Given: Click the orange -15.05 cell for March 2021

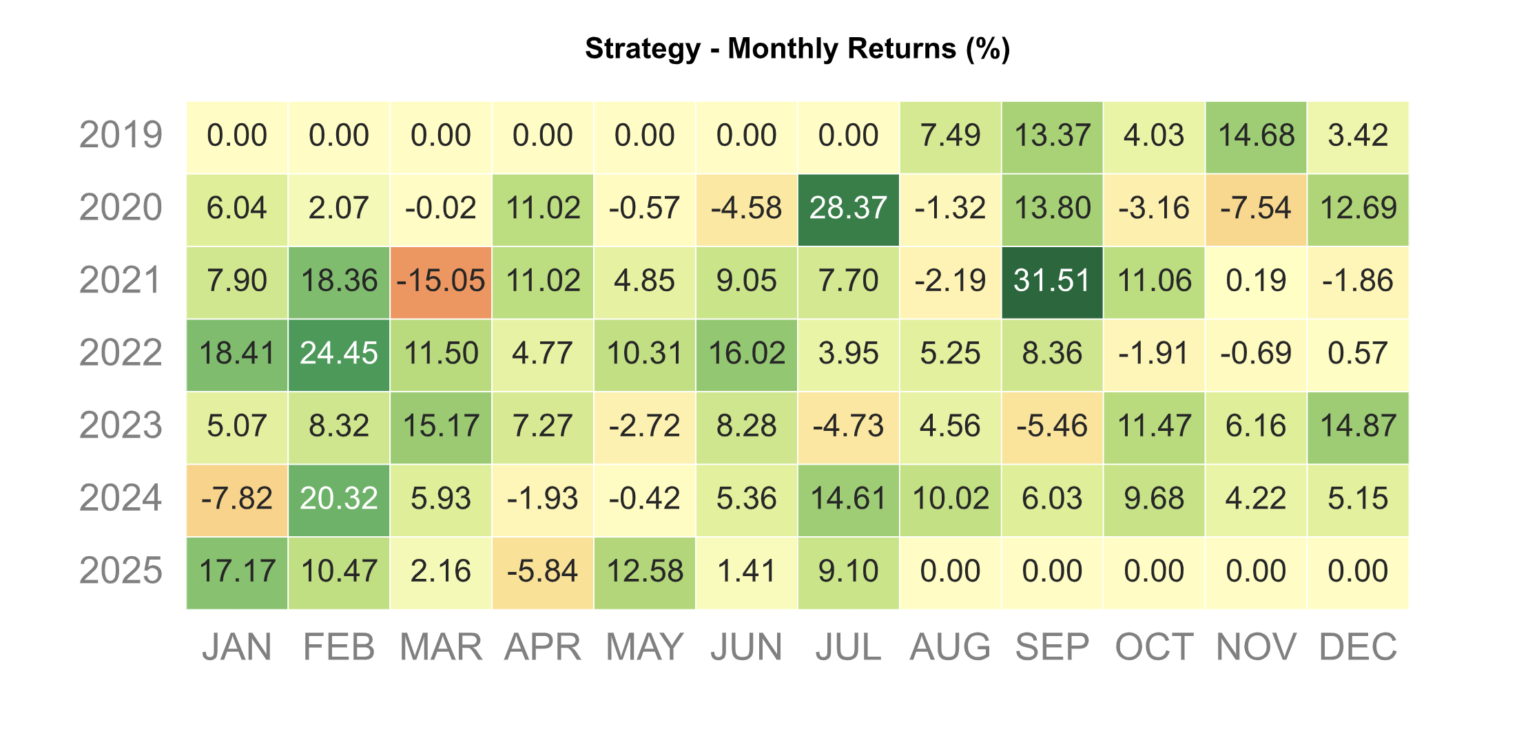Looking at the screenshot, I should (441, 282).
